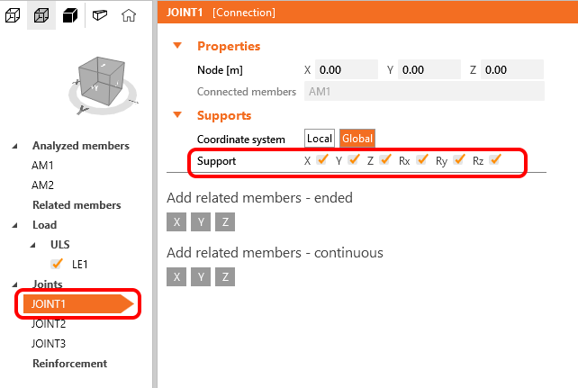
Task: Add ended related member in Y direction
Action: pyautogui.click(x=201, y=222)
